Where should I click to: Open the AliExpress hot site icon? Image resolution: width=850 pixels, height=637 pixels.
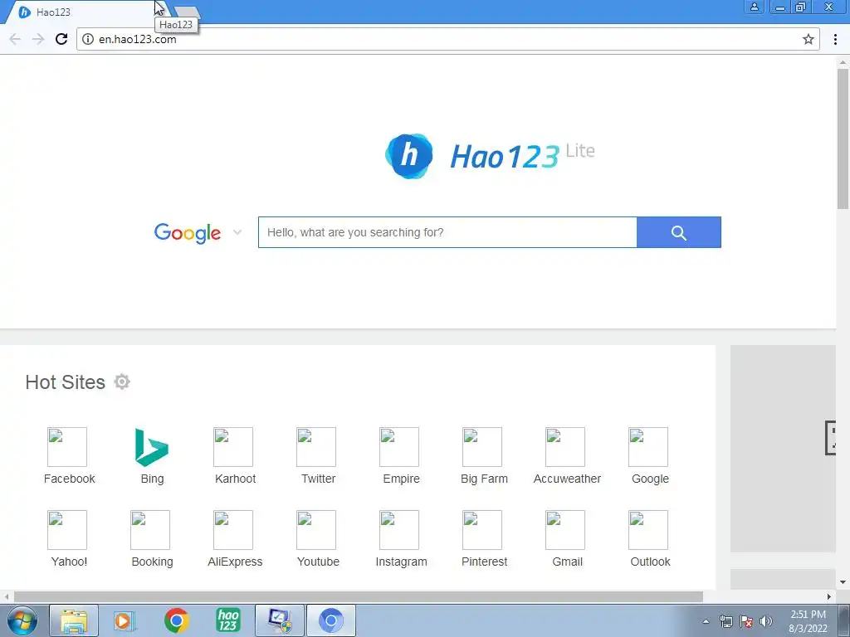click(233, 530)
